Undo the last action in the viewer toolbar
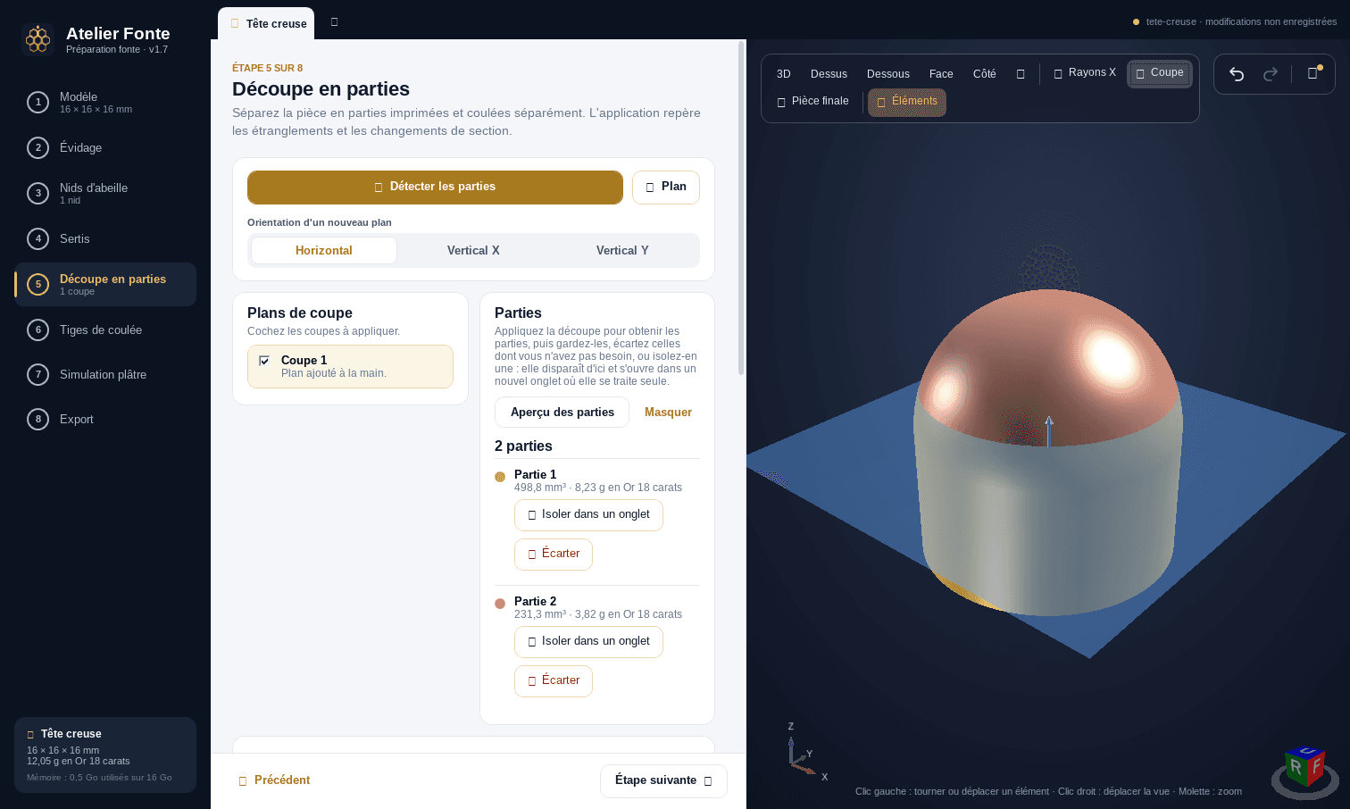This screenshot has height=809, width=1350. [x=1237, y=74]
